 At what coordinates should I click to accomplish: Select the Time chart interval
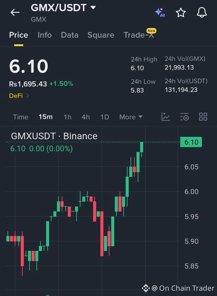click(x=20, y=117)
